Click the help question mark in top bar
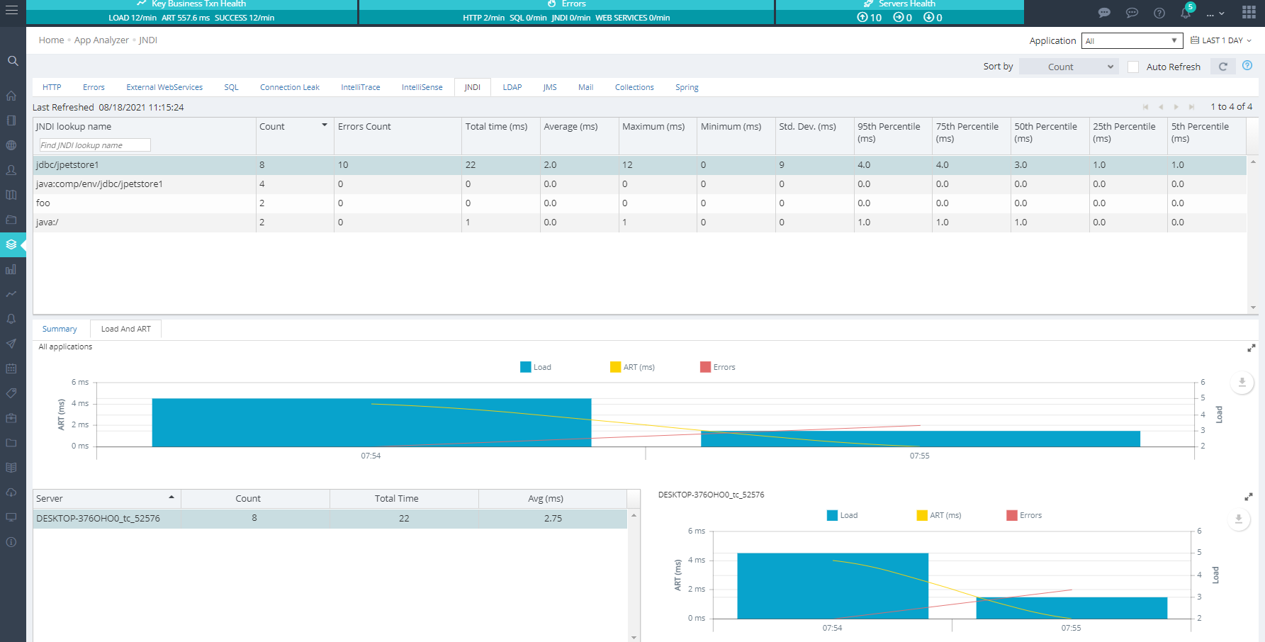The width and height of the screenshot is (1265, 642). click(x=1159, y=13)
